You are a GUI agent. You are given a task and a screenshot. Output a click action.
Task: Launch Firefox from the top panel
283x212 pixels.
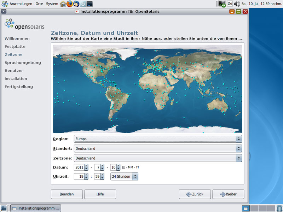(69, 4)
